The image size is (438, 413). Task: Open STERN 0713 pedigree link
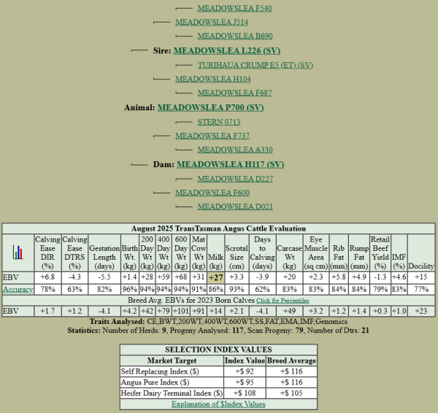pyautogui.click(x=219, y=123)
